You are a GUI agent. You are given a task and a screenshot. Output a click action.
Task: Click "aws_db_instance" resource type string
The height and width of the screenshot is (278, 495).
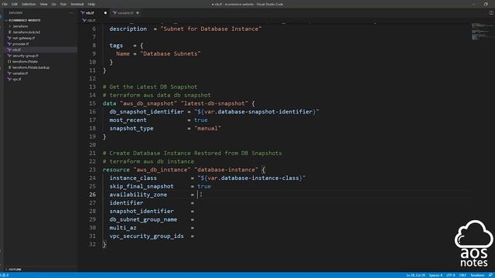(162, 170)
